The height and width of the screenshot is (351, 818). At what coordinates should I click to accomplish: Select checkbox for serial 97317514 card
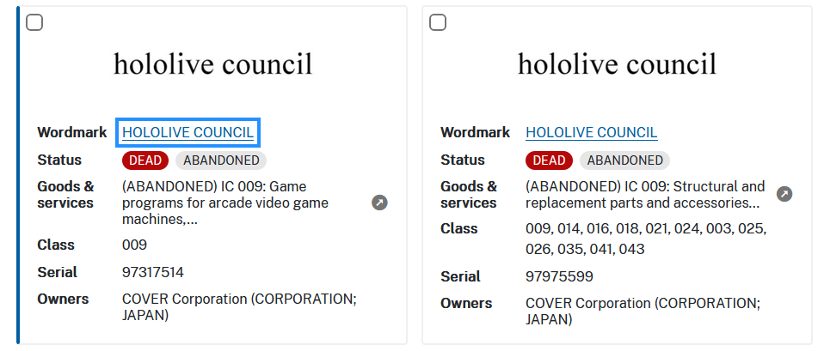(34, 22)
